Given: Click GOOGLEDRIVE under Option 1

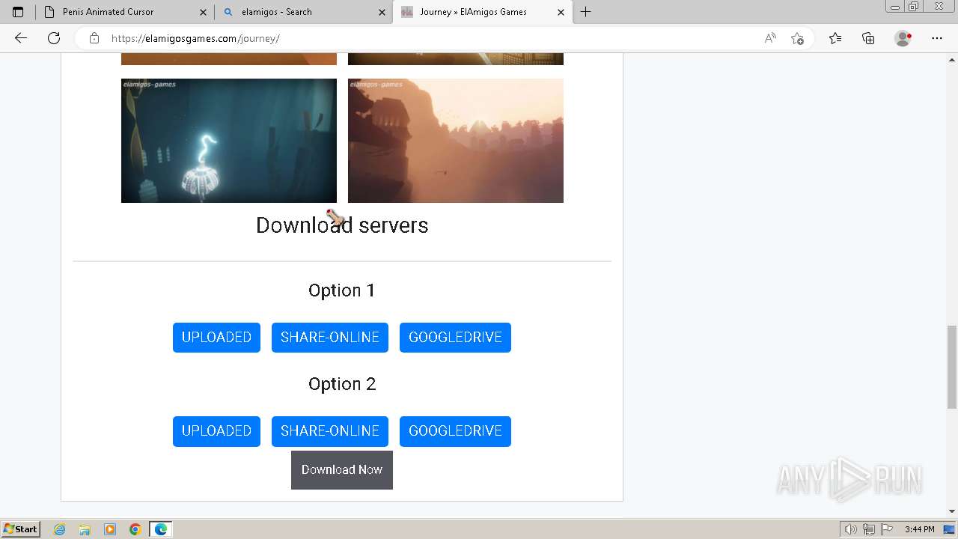Looking at the screenshot, I should [455, 338].
